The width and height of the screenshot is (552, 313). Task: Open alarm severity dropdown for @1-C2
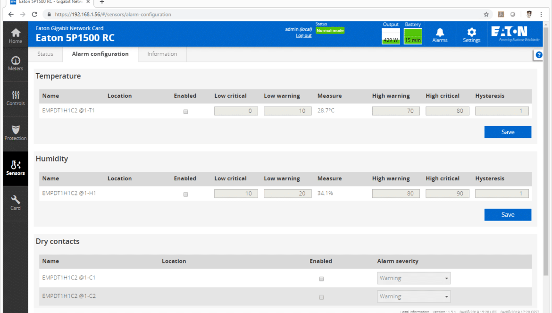pos(414,296)
